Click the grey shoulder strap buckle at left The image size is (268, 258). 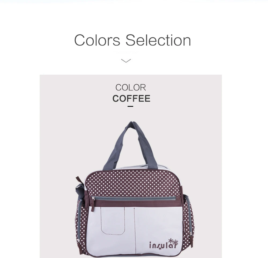[x=80, y=189]
